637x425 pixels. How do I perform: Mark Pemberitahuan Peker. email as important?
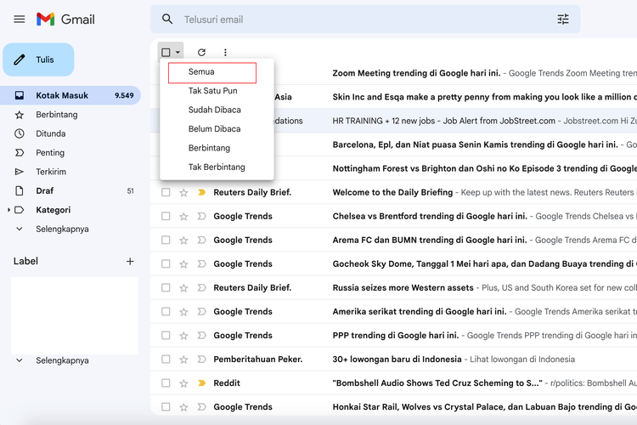201,360
